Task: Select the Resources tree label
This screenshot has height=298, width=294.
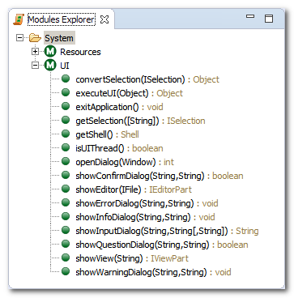Action: click(x=80, y=52)
